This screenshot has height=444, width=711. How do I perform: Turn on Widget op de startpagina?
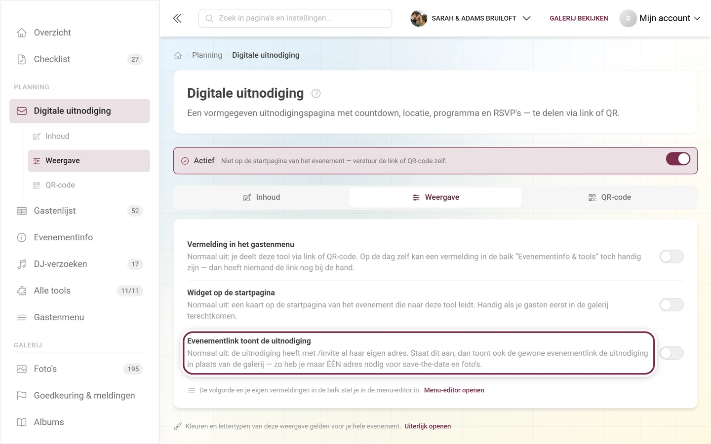671,305
